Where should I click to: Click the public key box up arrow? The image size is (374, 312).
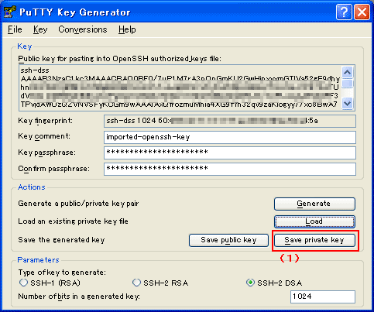coord(348,72)
